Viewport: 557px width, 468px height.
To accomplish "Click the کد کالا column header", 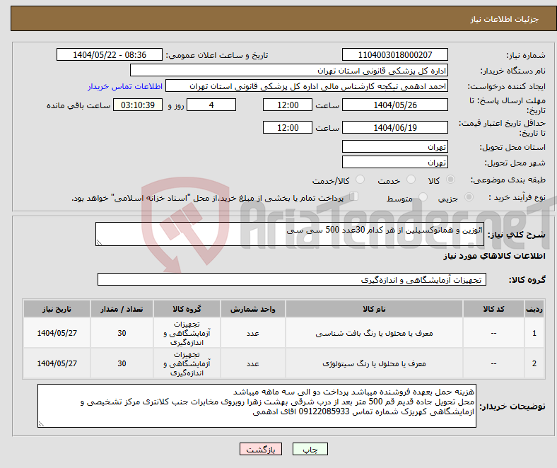I will point(493,309).
